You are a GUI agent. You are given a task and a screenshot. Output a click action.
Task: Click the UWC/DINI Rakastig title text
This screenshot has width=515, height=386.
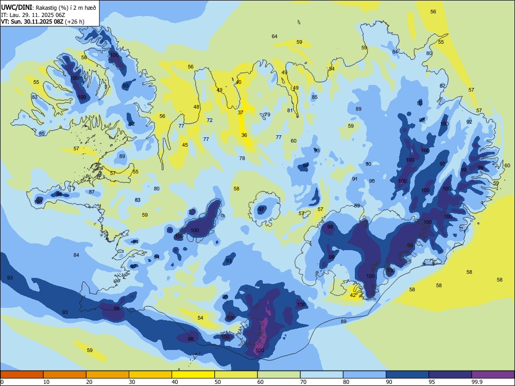48,8
